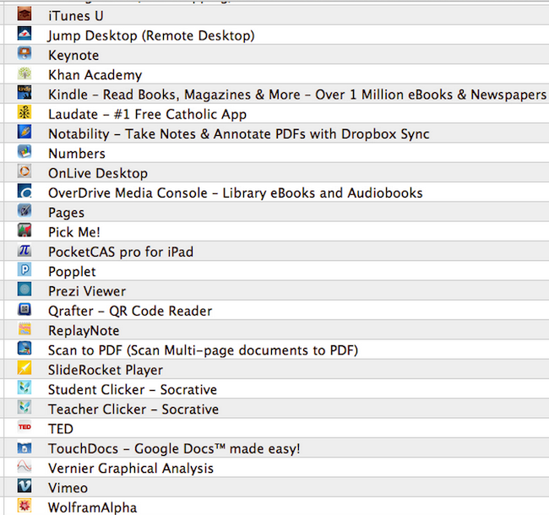Click the 'Popplet' name text
The width and height of the screenshot is (549, 515).
72,272
